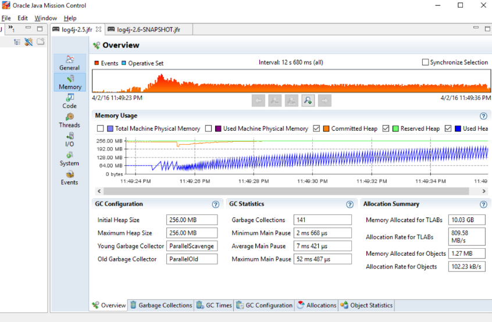Screen dimensions: 492x322
Task: Switch to Garbage Collections tab
Action: (x=161, y=305)
